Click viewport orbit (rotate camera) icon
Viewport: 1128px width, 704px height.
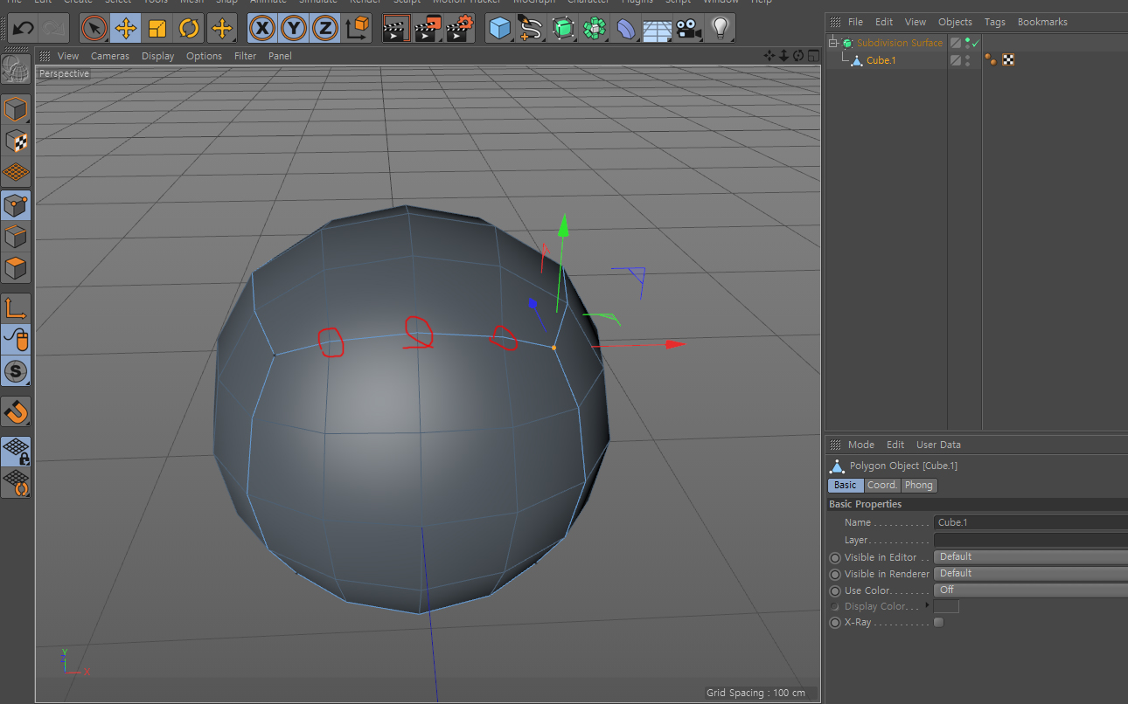click(798, 55)
